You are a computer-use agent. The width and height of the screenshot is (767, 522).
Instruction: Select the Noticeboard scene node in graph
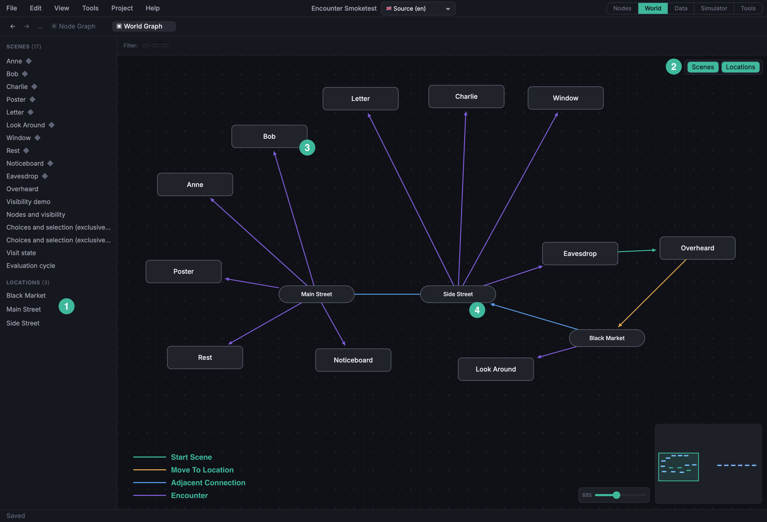[x=353, y=360]
